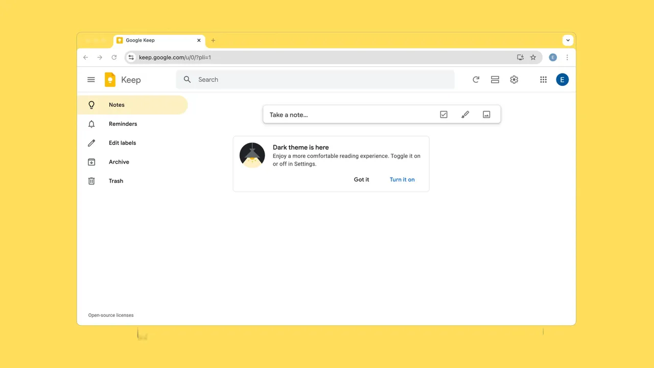Click Turn it on for dark theme

click(402, 180)
